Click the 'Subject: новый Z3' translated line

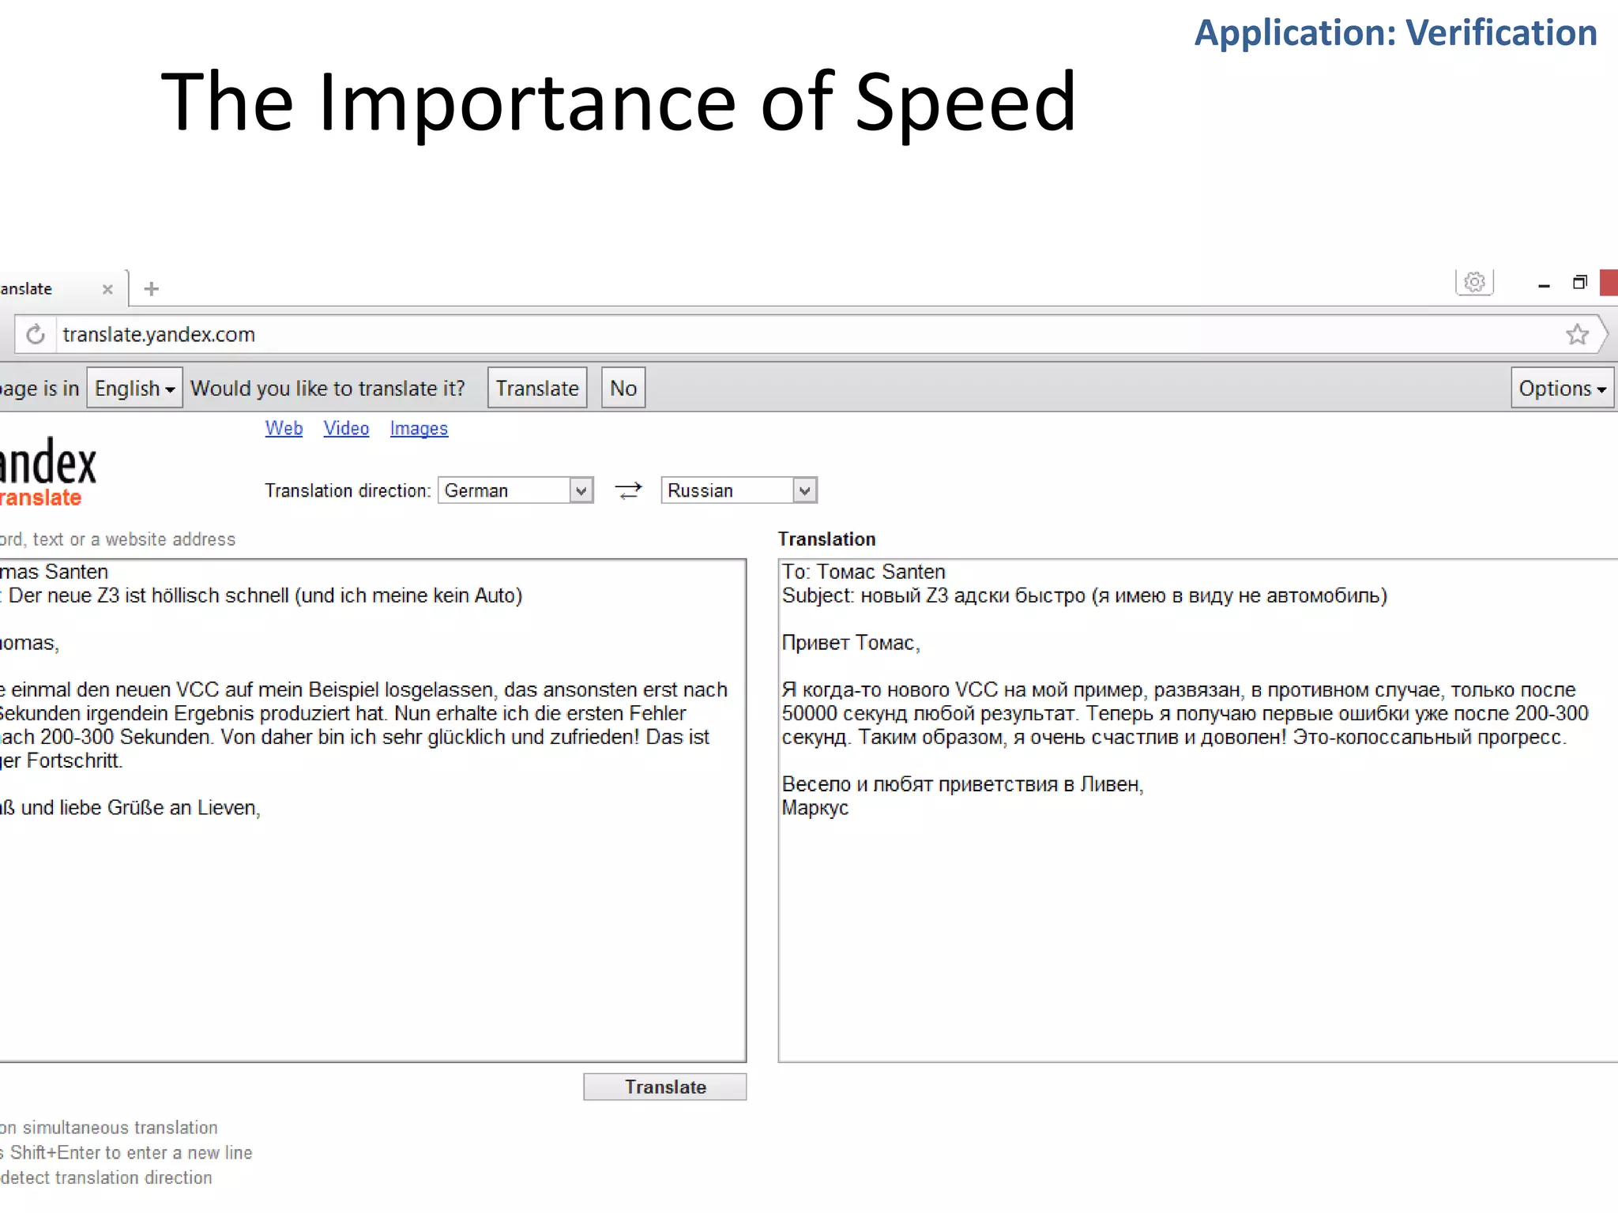coord(1084,595)
